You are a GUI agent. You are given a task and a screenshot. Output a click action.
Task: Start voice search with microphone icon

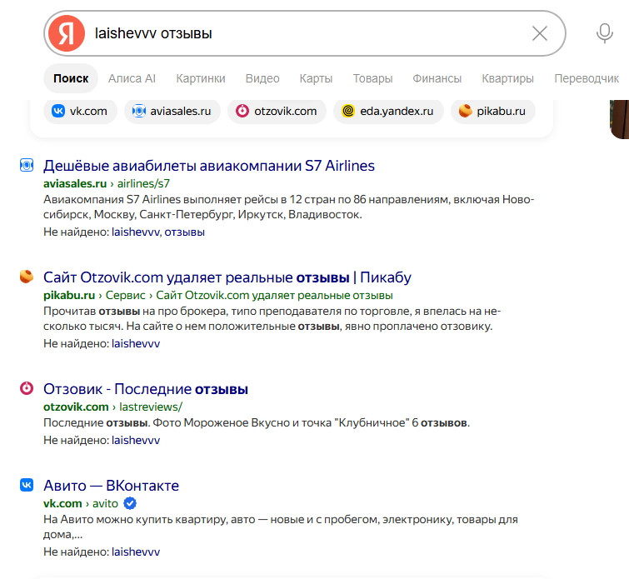[604, 33]
